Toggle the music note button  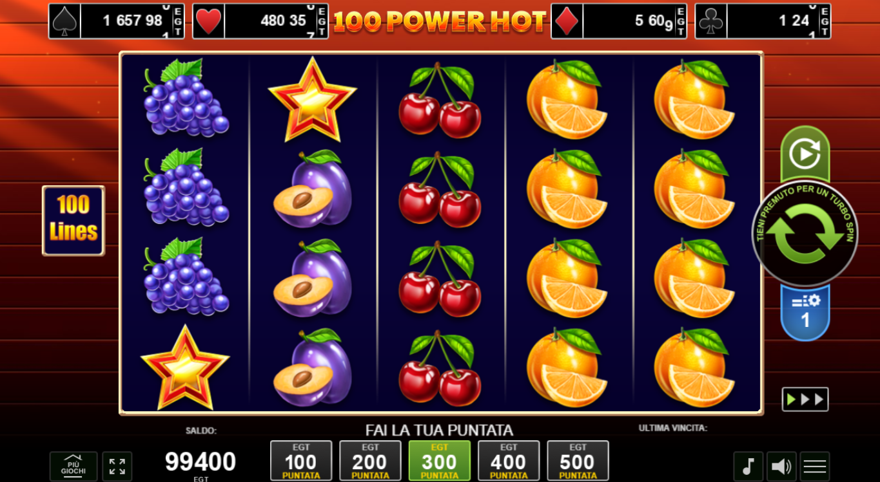click(748, 467)
